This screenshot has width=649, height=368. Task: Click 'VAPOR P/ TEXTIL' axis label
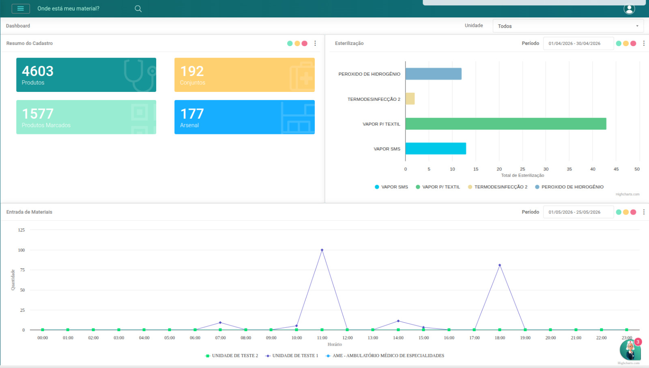tap(381, 124)
